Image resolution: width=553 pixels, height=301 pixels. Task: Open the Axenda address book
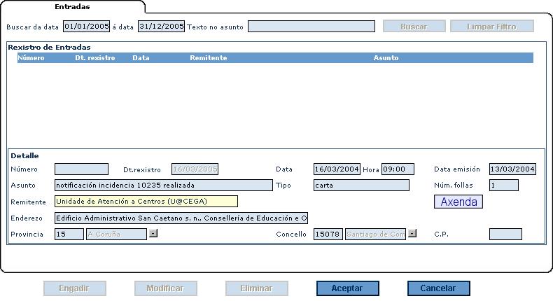(x=458, y=202)
